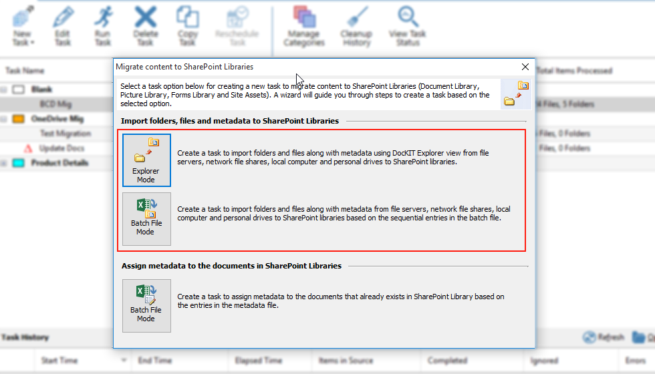
Task: Choose Batch File Mode for importing folders
Action: [x=146, y=219]
